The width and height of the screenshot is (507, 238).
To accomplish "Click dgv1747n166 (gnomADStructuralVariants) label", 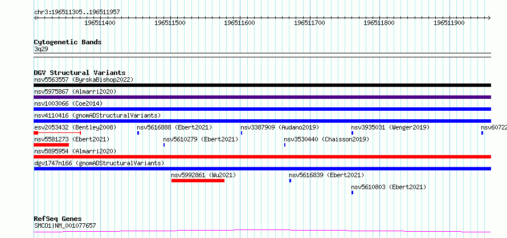I will pos(99,163).
